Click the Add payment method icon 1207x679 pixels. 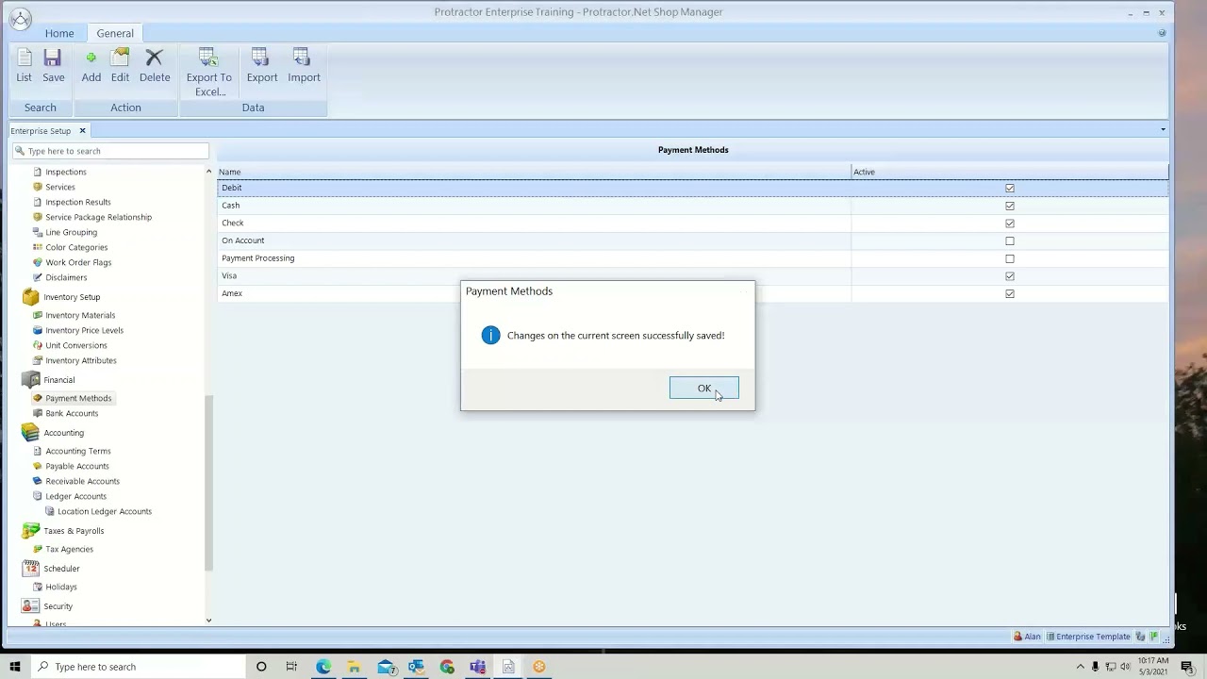[x=91, y=66]
